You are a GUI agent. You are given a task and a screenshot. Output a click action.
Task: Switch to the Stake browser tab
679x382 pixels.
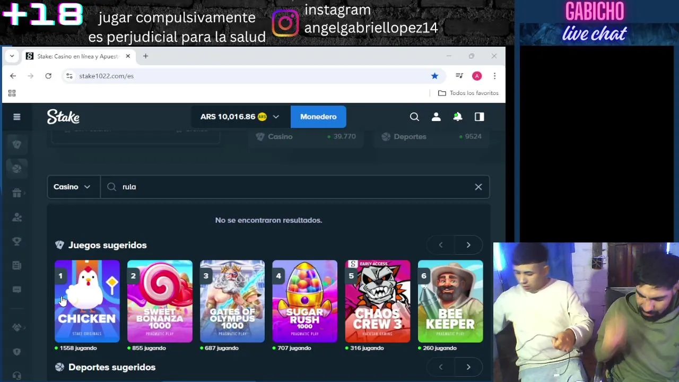pos(78,56)
